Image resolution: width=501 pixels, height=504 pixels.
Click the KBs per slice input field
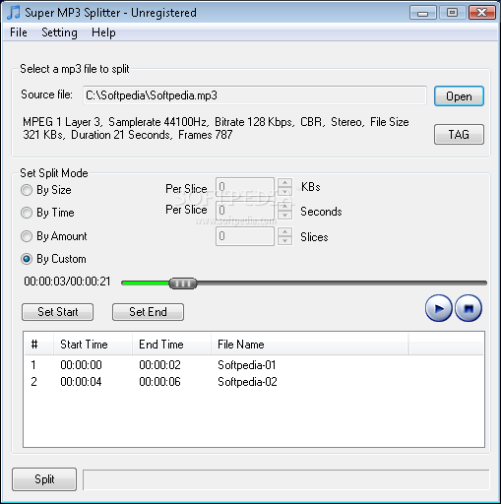pyautogui.click(x=245, y=187)
